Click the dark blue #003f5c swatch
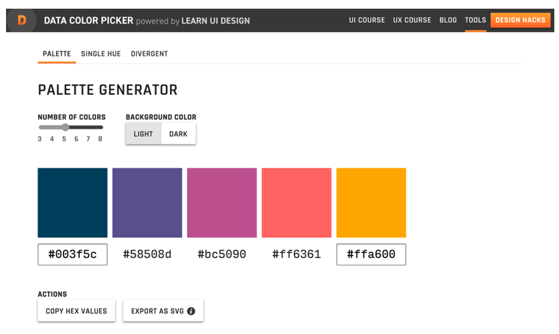Viewport: 559px width, 334px height. click(72, 202)
